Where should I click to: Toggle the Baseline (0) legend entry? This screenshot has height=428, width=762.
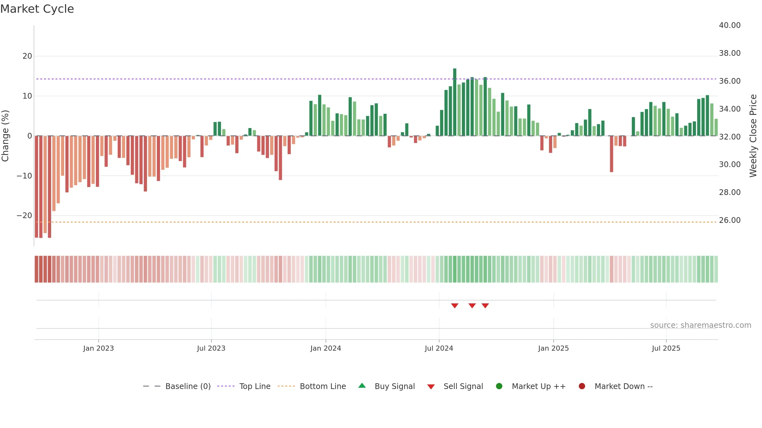coord(177,386)
